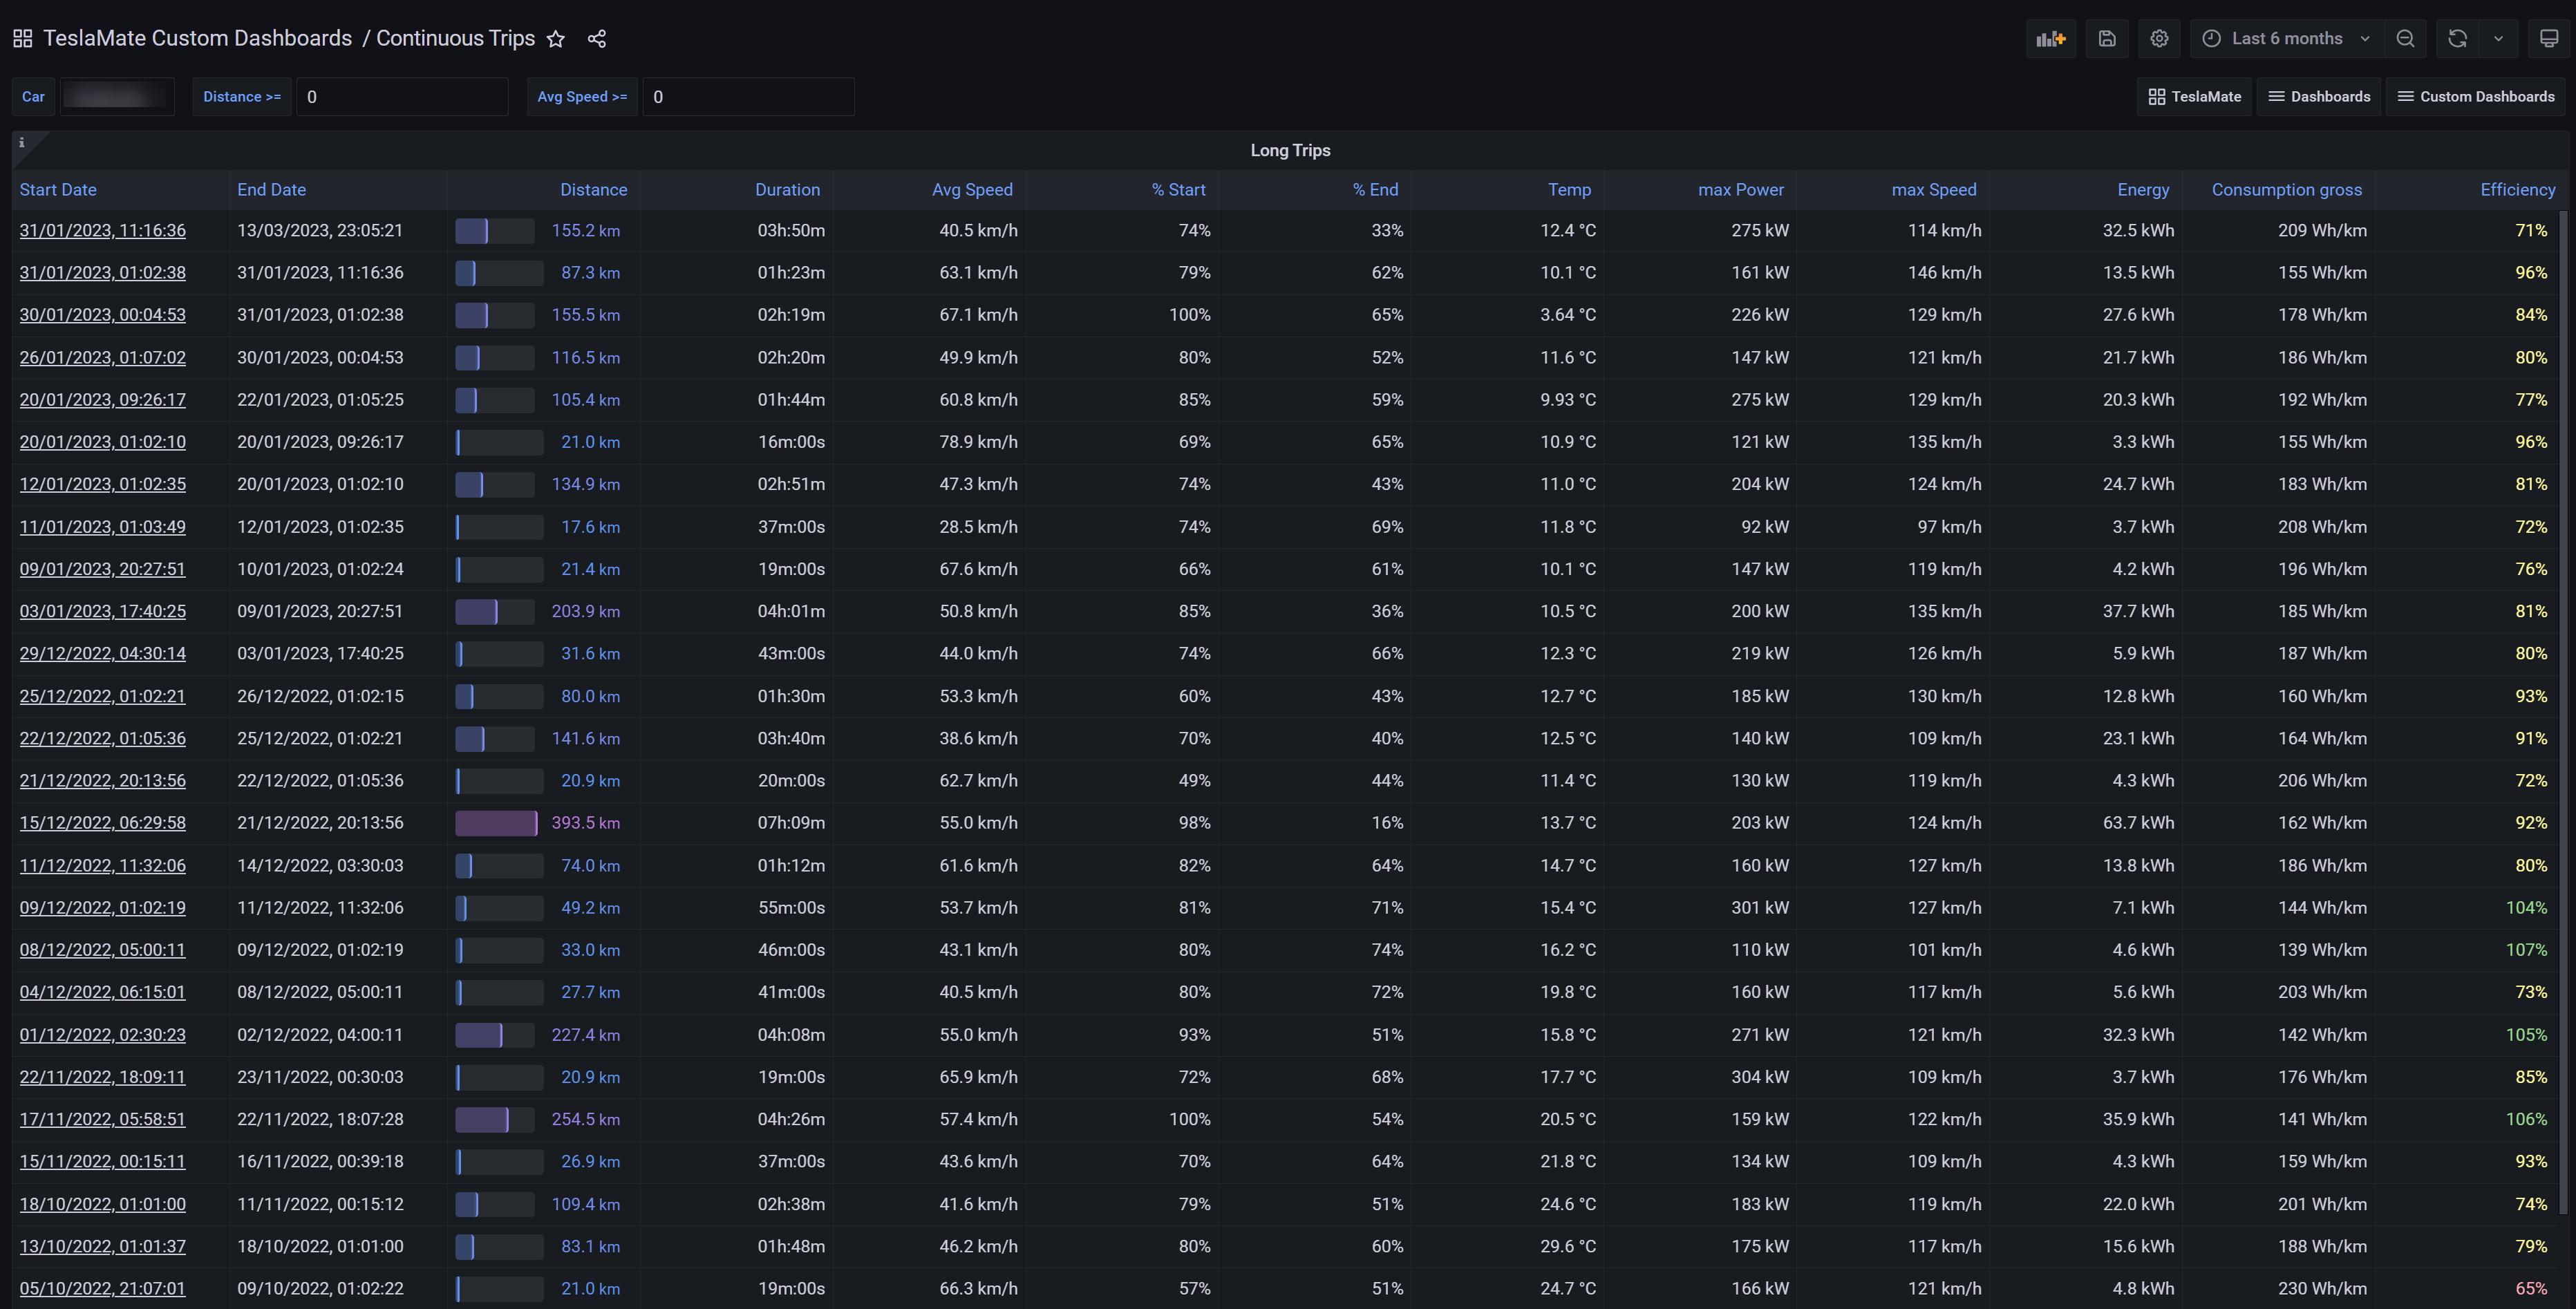The width and height of the screenshot is (2576, 1309).
Task: Open the Custom Dashboards menu
Action: coord(2475,97)
